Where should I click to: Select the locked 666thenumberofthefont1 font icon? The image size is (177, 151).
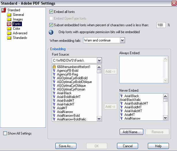(x=54, y=67)
